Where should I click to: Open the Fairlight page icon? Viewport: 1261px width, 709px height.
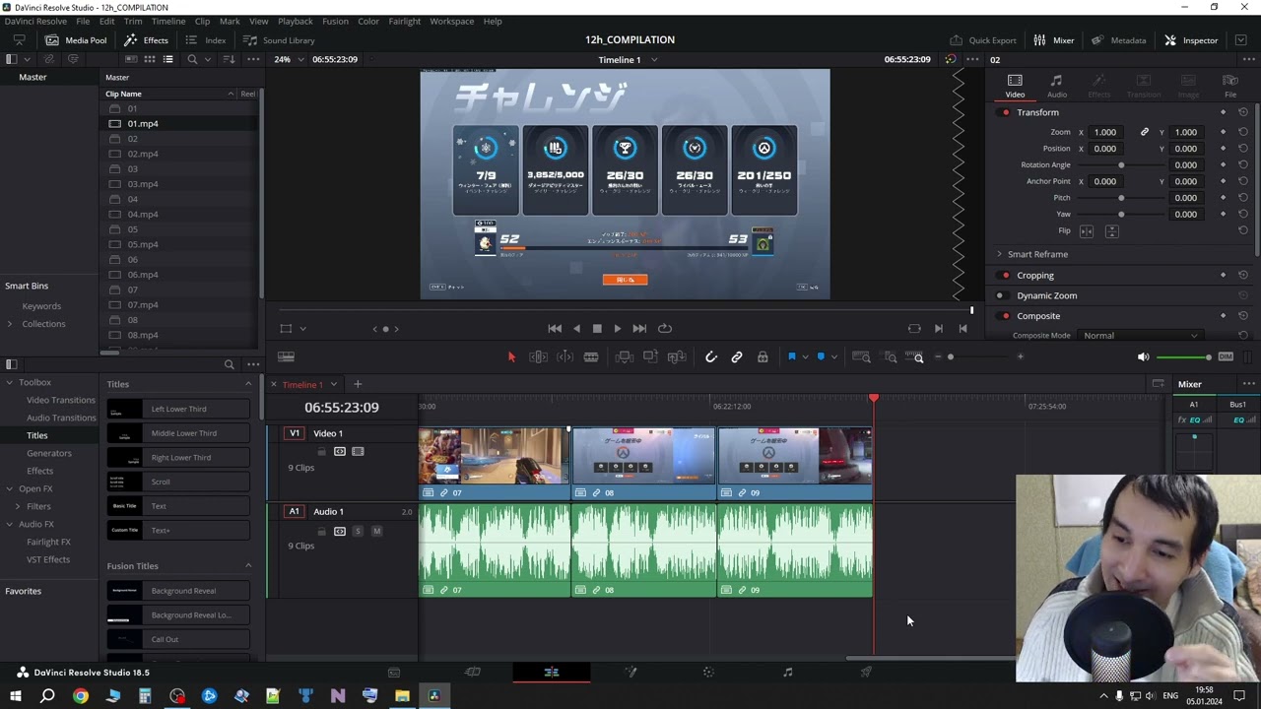(787, 673)
